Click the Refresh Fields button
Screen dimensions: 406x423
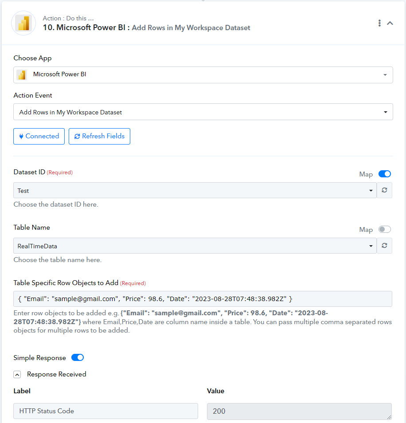[99, 136]
